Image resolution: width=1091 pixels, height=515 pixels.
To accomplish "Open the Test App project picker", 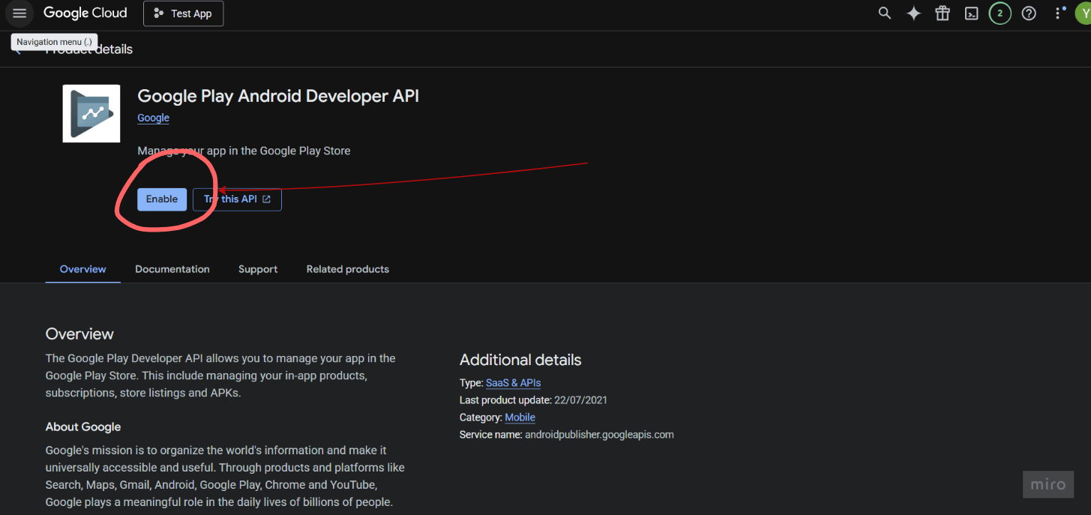I will tap(183, 13).
